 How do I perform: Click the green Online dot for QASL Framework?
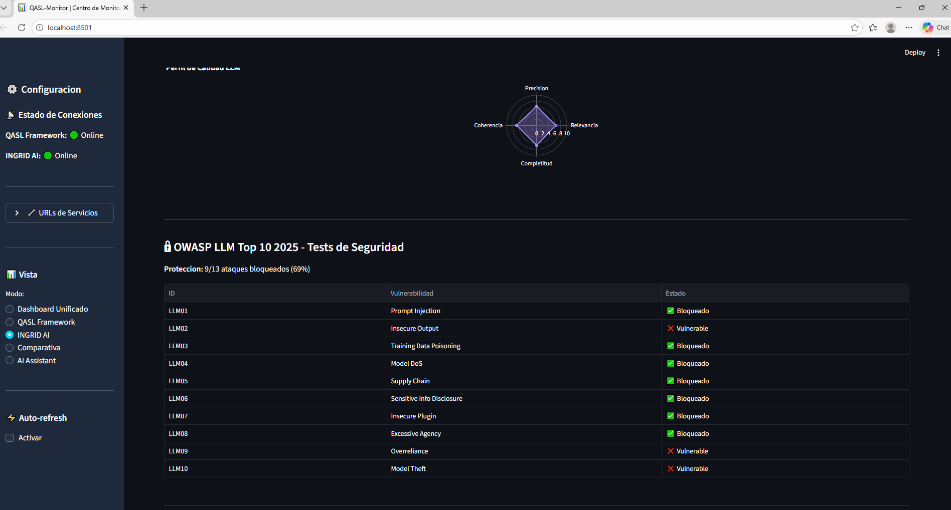(x=74, y=135)
